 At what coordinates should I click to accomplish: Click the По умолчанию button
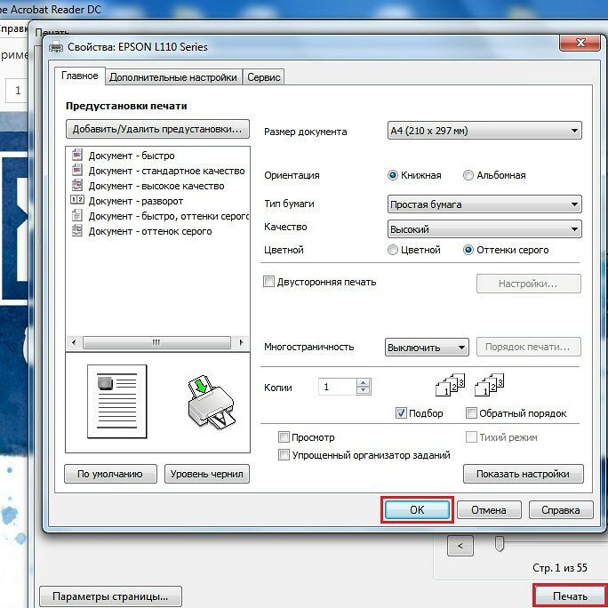(110, 474)
